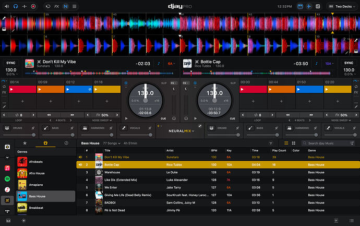Toggle SLIP mode on left deck
This screenshot has height=226, width=360.
164,83
